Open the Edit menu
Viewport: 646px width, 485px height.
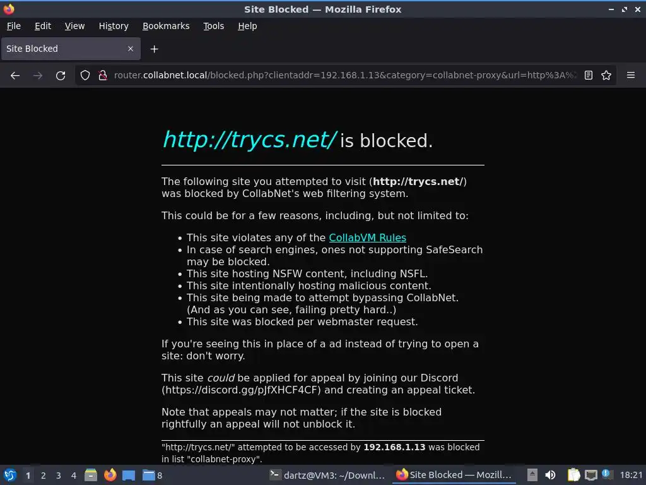[43, 26]
